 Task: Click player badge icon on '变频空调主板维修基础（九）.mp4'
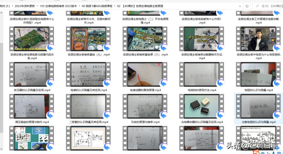click(107, 47)
